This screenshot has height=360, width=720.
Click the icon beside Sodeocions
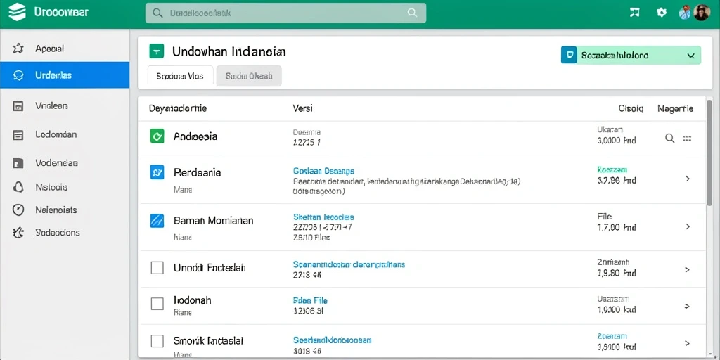[x=18, y=233]
